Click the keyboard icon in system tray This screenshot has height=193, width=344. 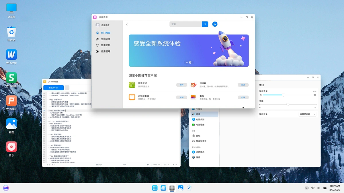coord(307,188)
